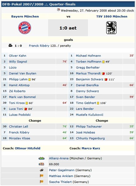Click the yellow card icon beside Philipp Lahm
The width and height of the screenshot is (136, 186).
point(29,79)
